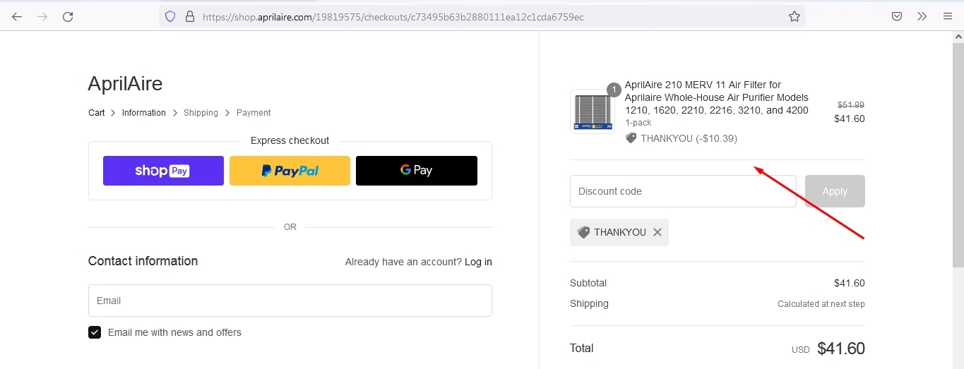Click the Apply discount button
The width and height of the screenshot is (964, 369).
(x=835, y=191)
